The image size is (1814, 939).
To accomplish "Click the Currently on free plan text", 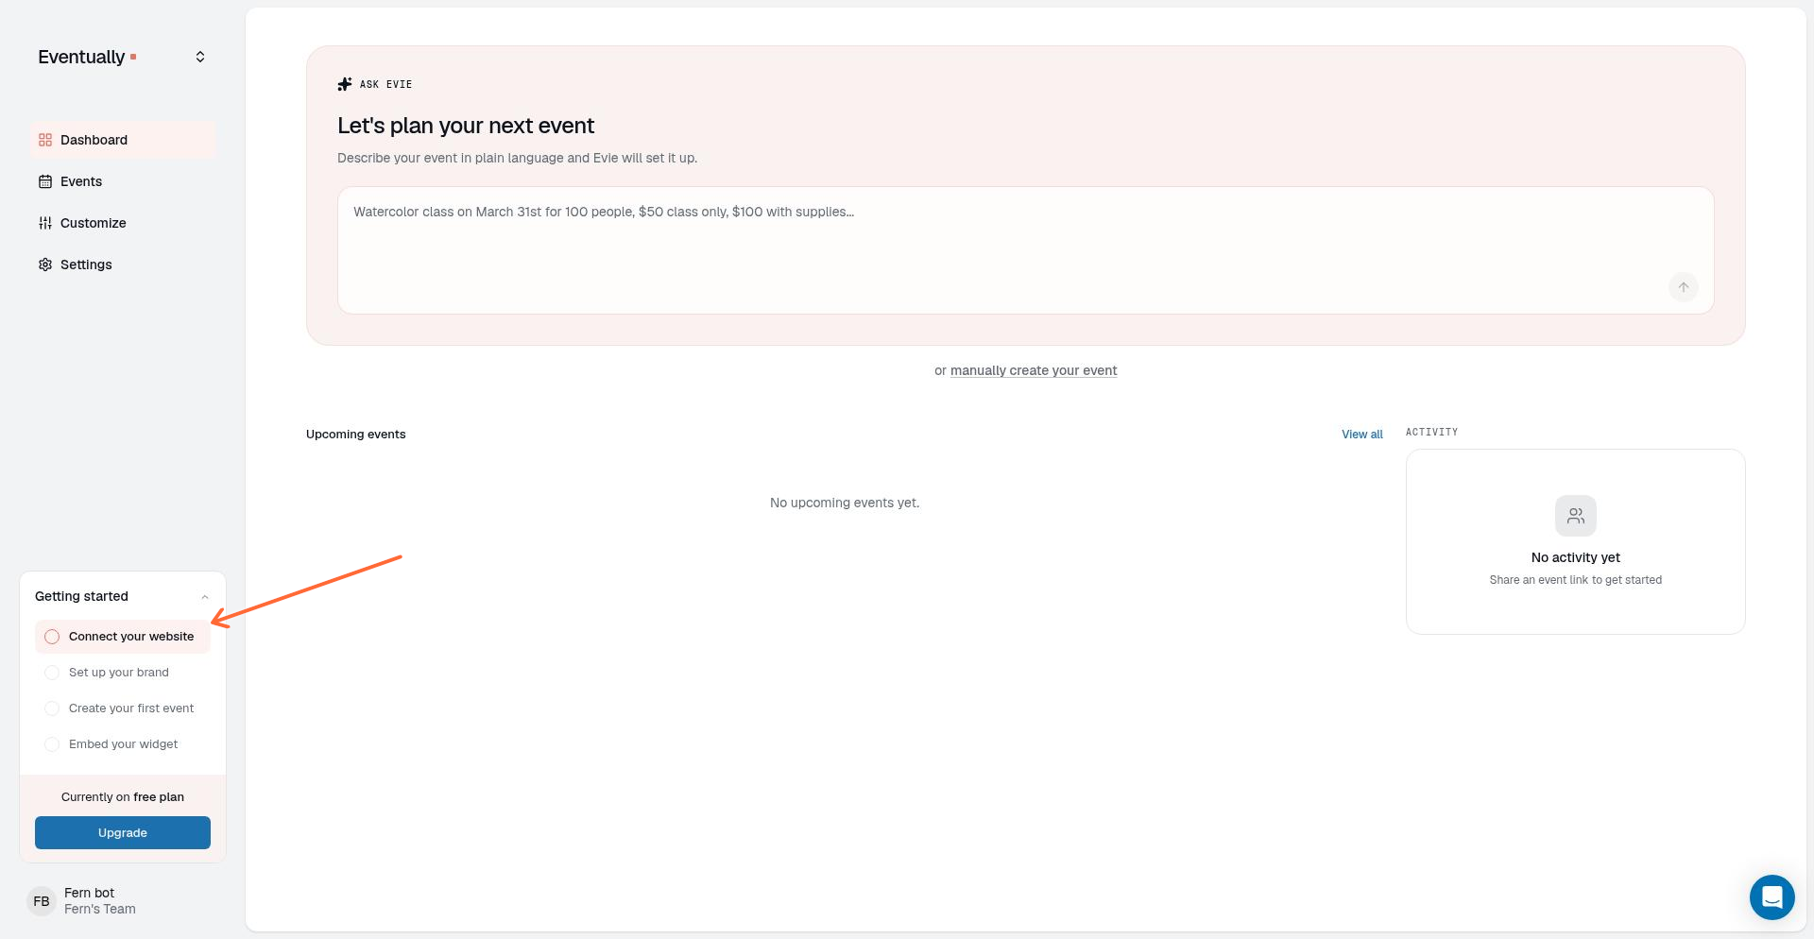I will [123, 797].
